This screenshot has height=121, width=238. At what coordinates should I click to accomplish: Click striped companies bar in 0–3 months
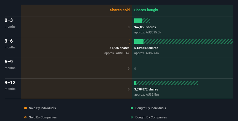pos(146,21)
